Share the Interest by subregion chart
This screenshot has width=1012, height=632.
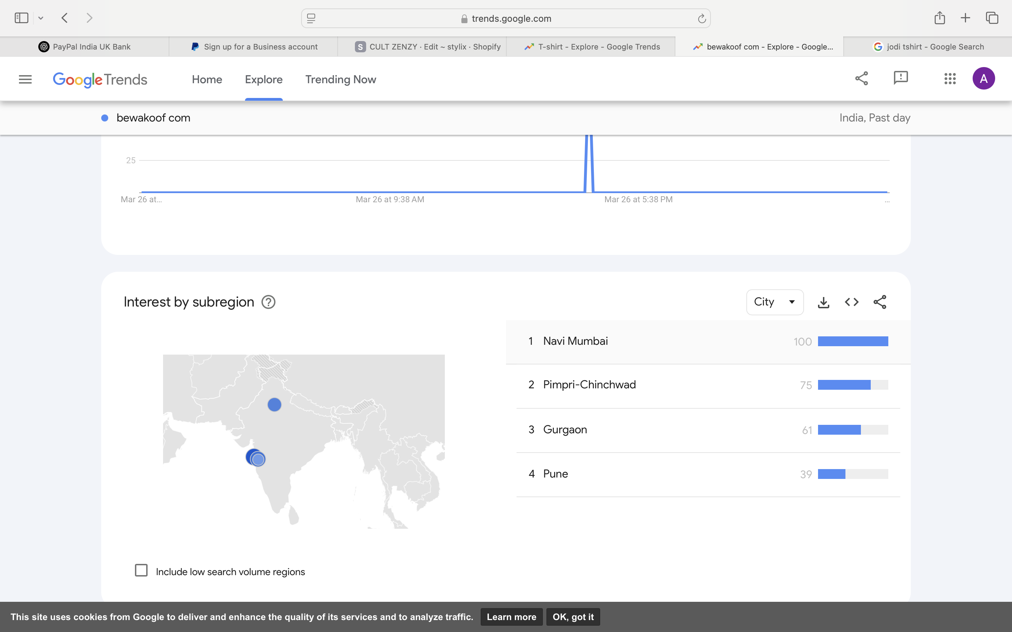pyautogui.click(x=880, y=302)
